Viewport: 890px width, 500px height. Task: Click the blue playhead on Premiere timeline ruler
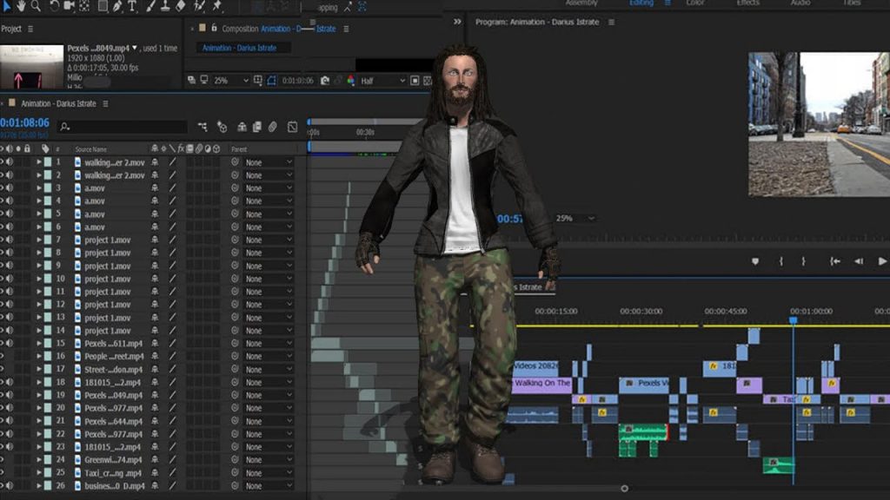(x=793, y=320)
